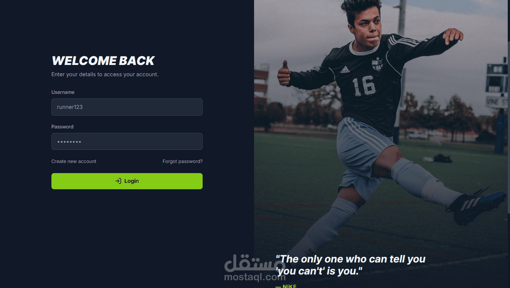Click the Login button text label
The width and height of the screenshot is (510, 288).
pos(132,181)
